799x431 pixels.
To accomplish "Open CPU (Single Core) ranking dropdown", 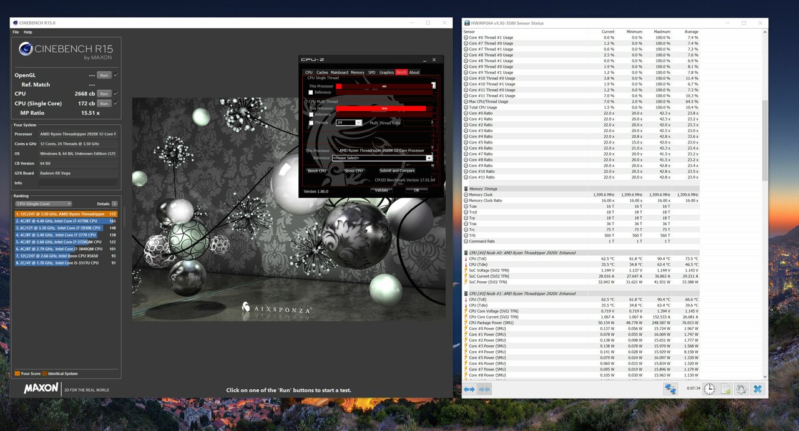I will tap(43, 204).
